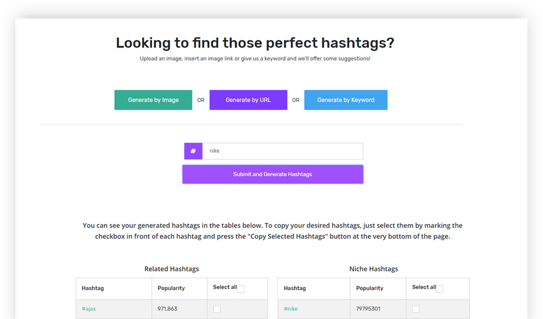Open the #nike hashtag link

pos(291,309)
